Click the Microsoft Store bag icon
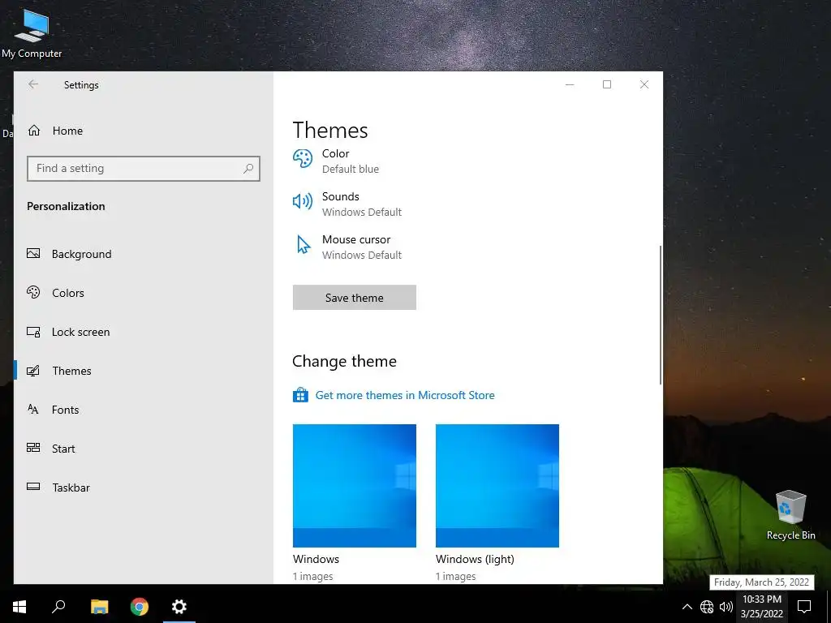Image resolution: width=831 pixels, height=623 pixels. tap(300, 395)
